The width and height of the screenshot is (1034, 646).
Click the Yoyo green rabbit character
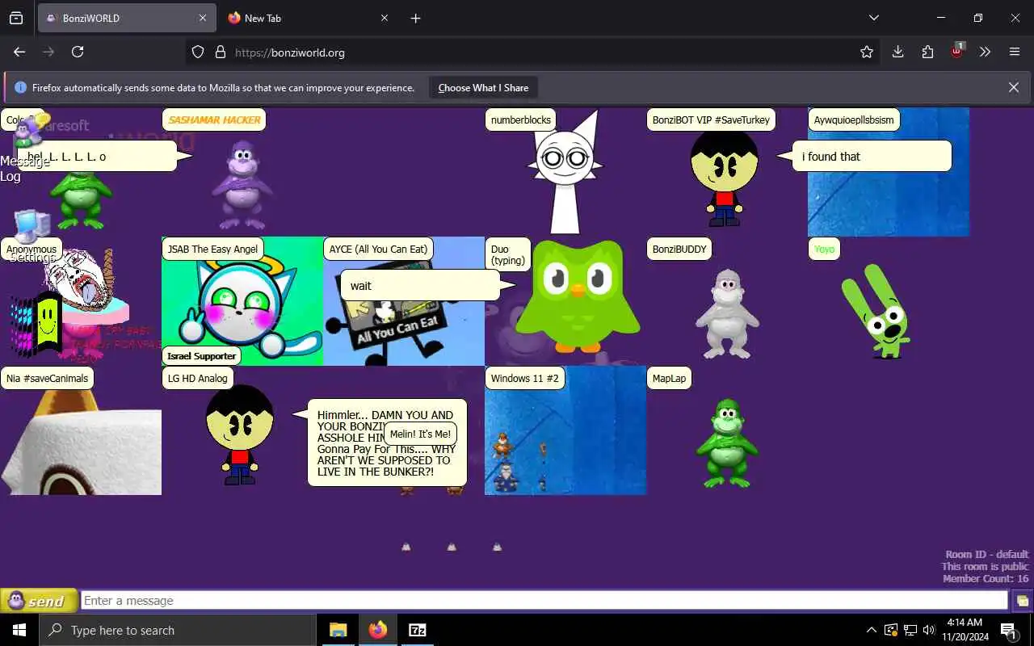(876, 311)
